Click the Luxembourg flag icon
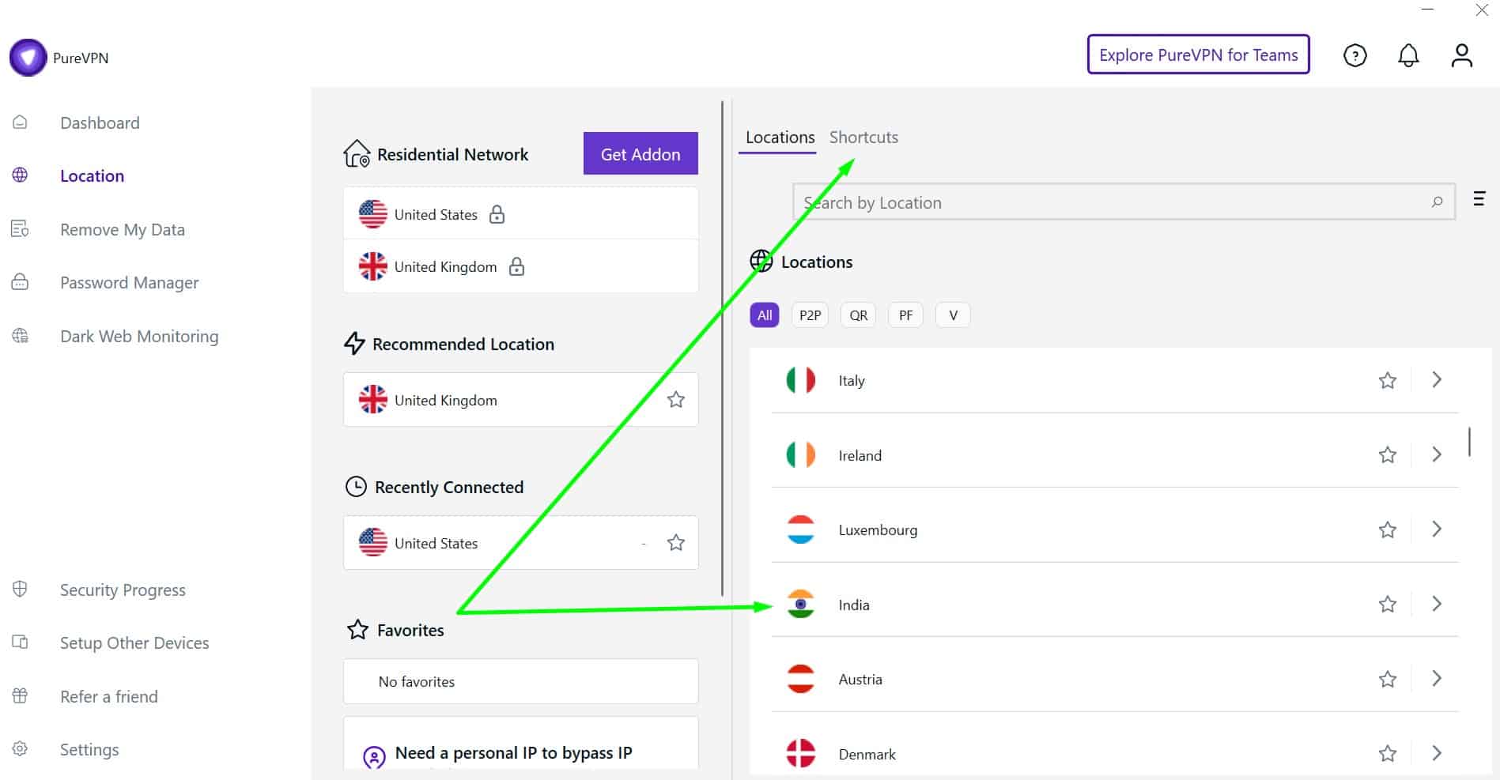1500x780 pixels. 800,529
